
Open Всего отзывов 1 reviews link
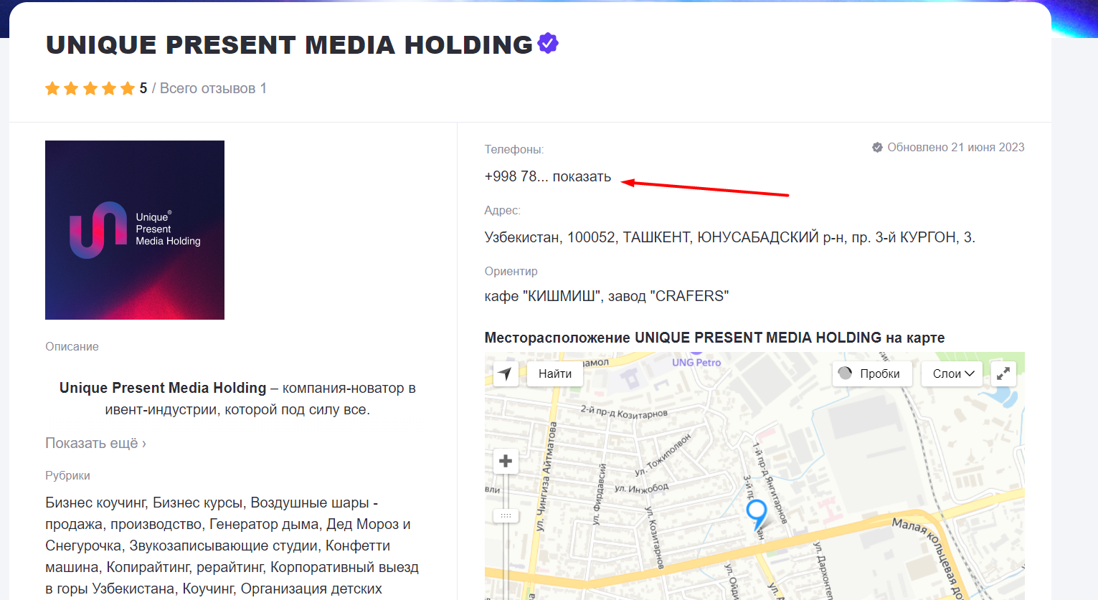coord(213,88)
